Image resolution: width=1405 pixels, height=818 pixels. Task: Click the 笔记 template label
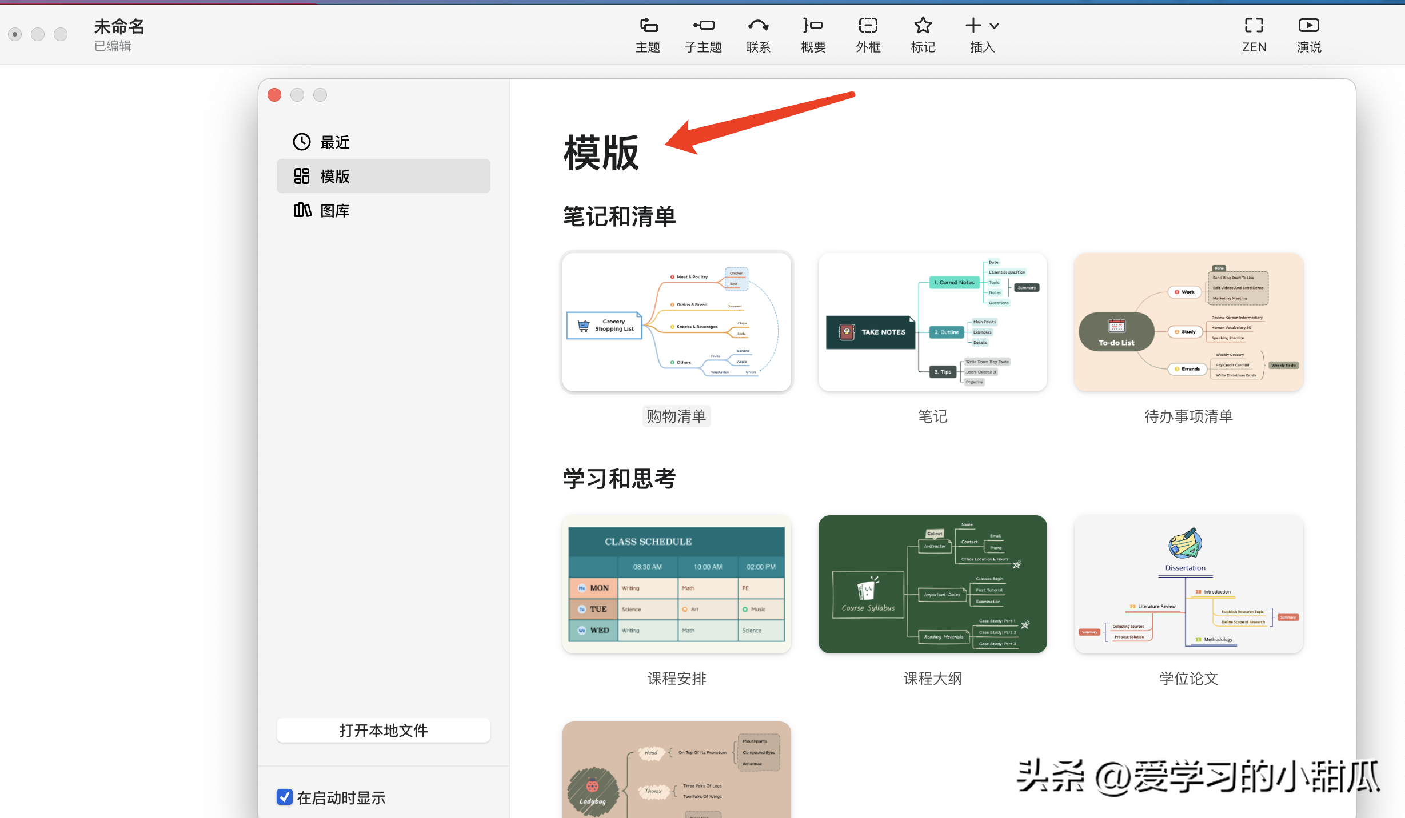[933, 416]
